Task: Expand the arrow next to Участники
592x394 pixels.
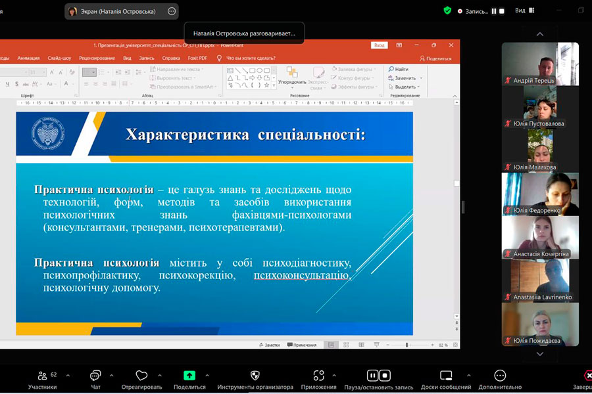Action: 68,376
